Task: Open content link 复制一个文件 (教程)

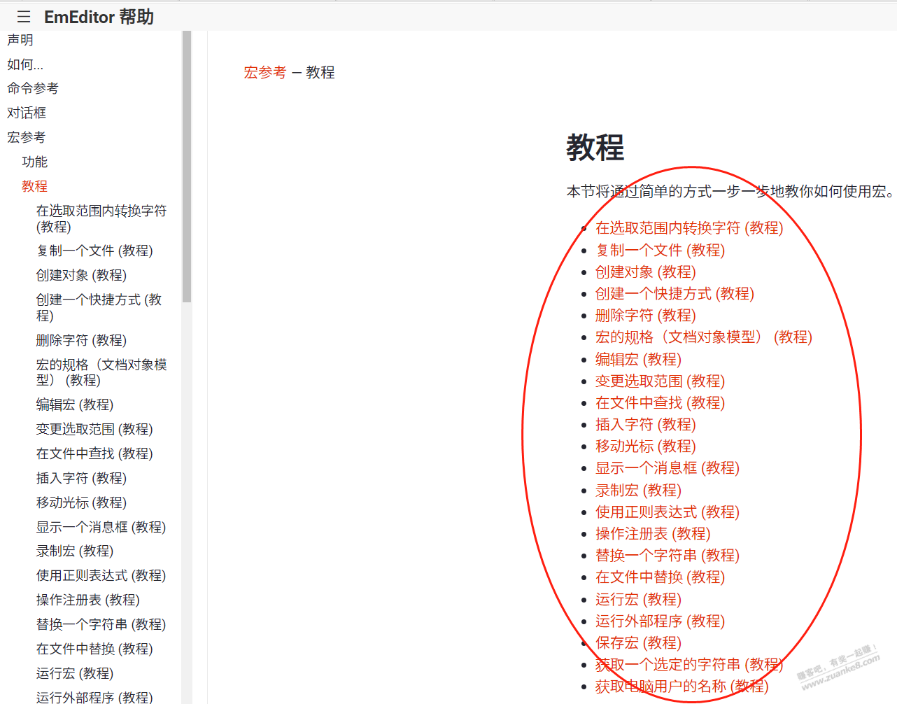Action: [661, 250]
